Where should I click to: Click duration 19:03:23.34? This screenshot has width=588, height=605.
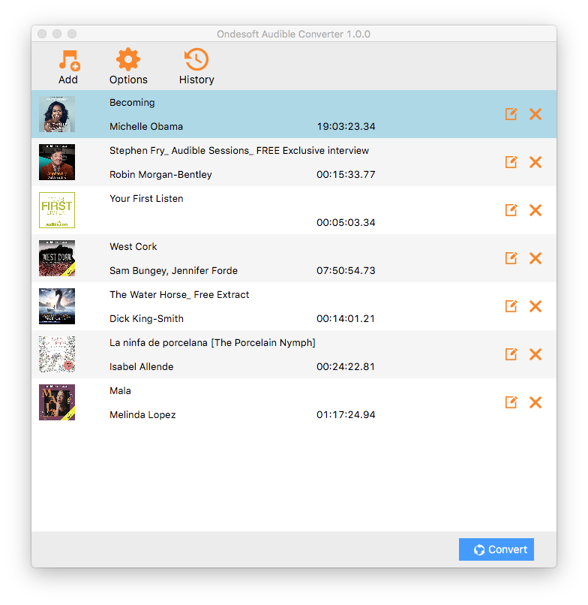pyautogui.click(x=346, y=127)
